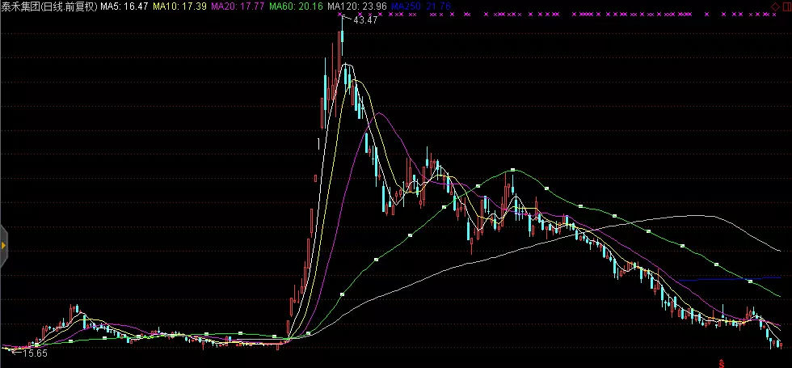This screenshot has height=368, width=792.
Task: Select the magenta MA20: 17.77 label
Action: (x=238, y=6)
